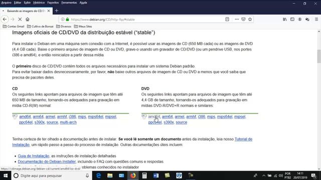The width and height of the screenshot is (321, 180).
Task: Open the Favoritos menu
Action: [53, 2]
